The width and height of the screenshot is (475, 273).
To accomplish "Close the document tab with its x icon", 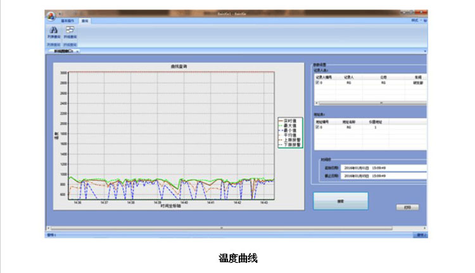I will click(78, 52).
